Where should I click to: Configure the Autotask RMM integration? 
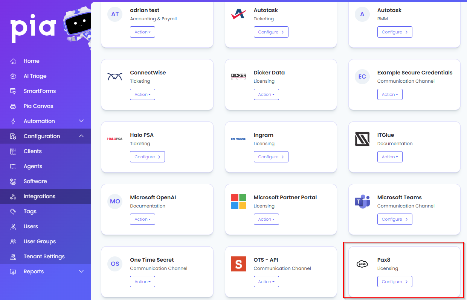tap(395, 32)
